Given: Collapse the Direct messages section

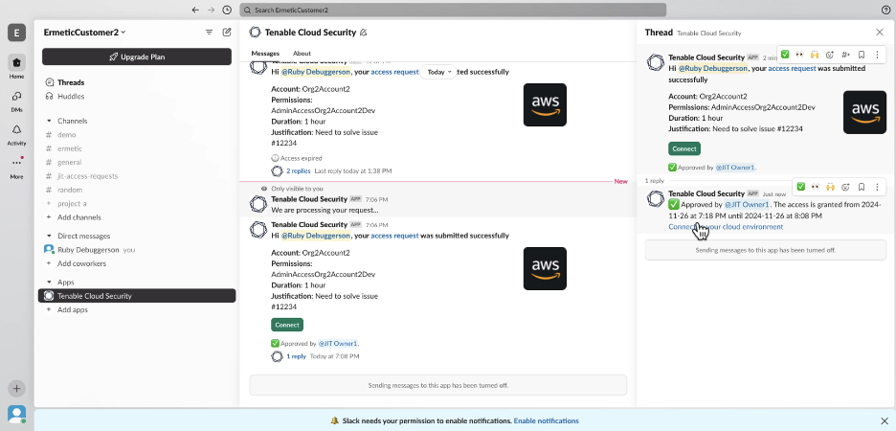Looking at the screenshot, I should [x=49, y=236].
